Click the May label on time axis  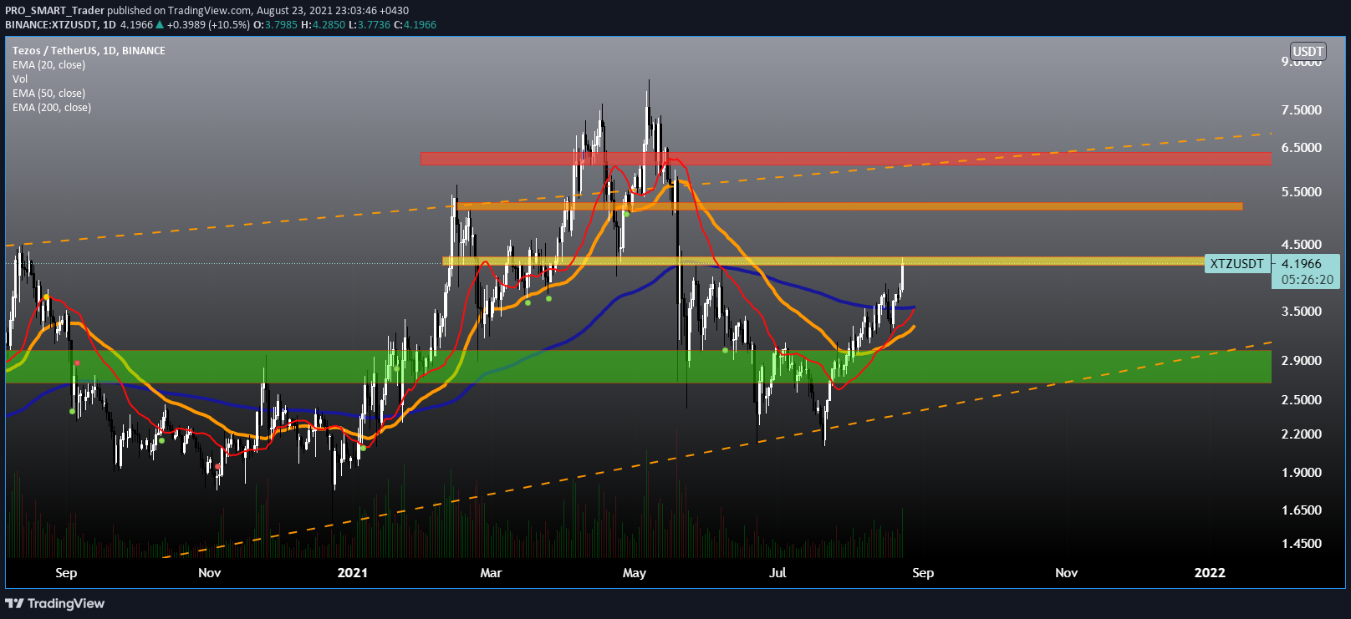(x=635, y=573)
